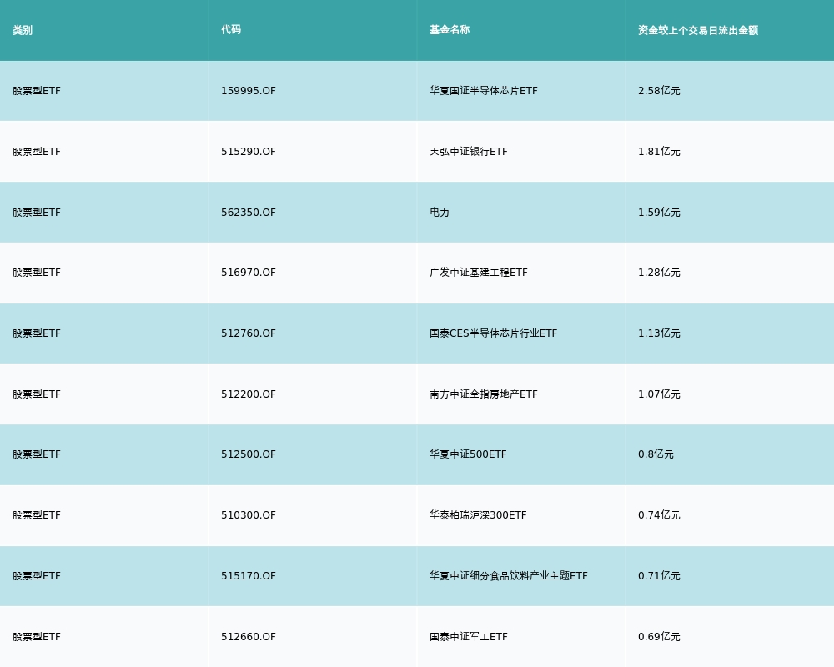Select code 159995.OF

tap(249, 91)
